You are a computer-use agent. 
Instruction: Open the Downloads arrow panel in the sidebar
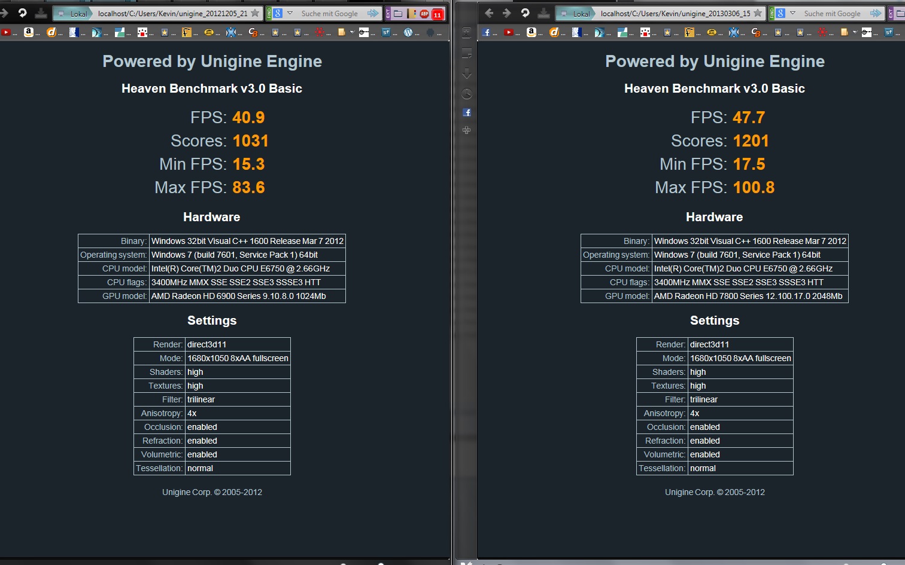[467, 74]
